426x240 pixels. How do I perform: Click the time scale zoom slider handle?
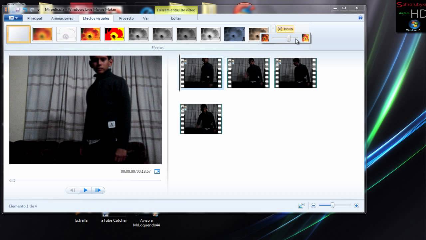click(x=332, y=205)
